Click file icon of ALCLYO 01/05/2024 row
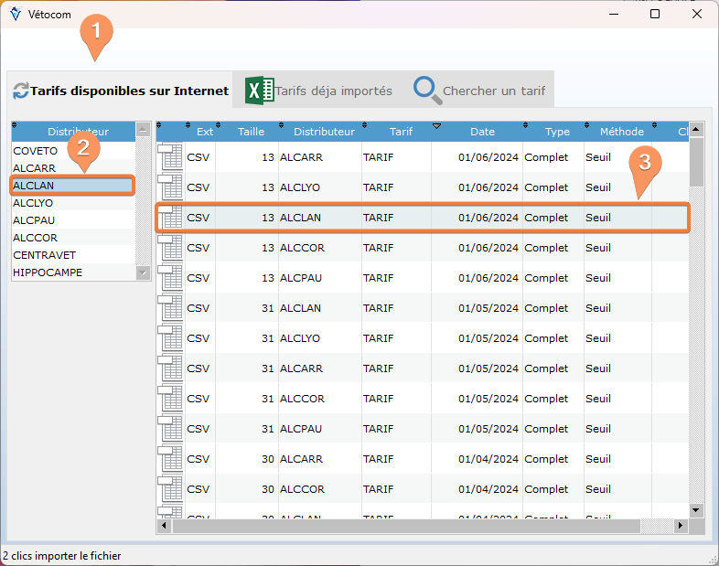 [x=170, y=338]
